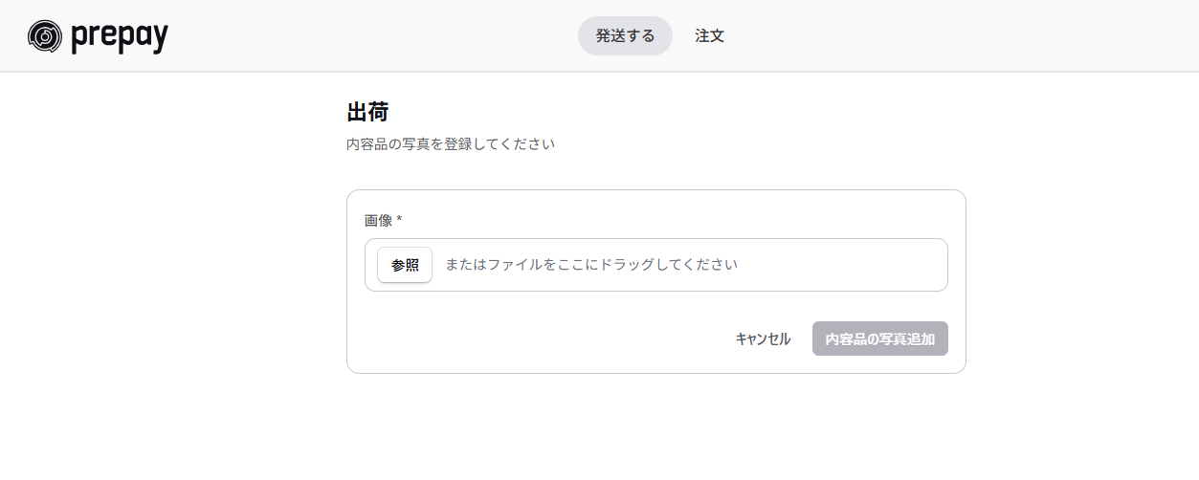1199x480 pixels.
Task: Click the prepay wordmark text
Action: point(120,38)
